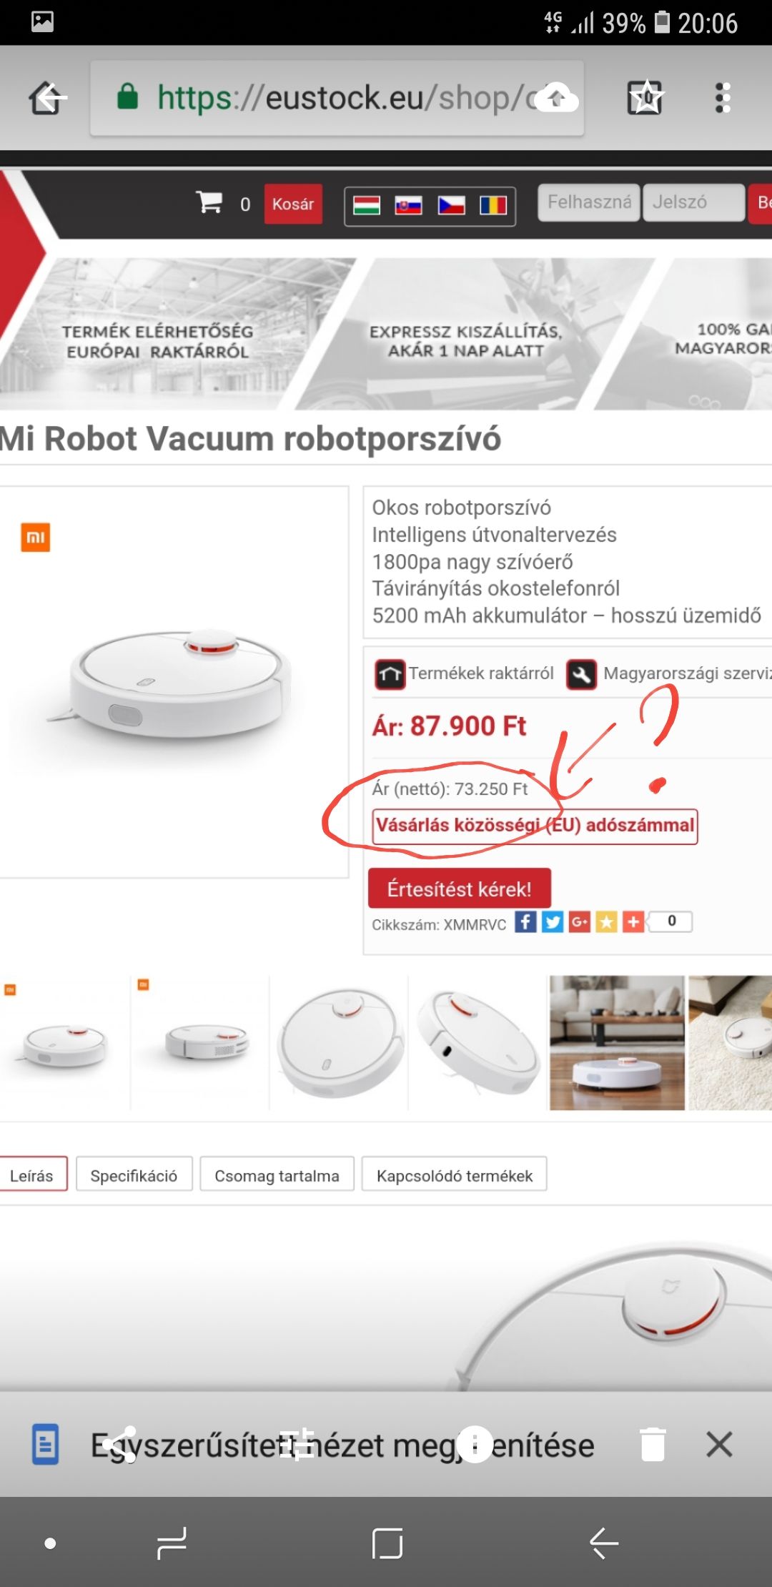The width and height of the screenshot is (772, 1587).
Task: Click Vásárlás közösségi (EU) adószámmal link
Action: pyautogui.click(x=535, y=826)
